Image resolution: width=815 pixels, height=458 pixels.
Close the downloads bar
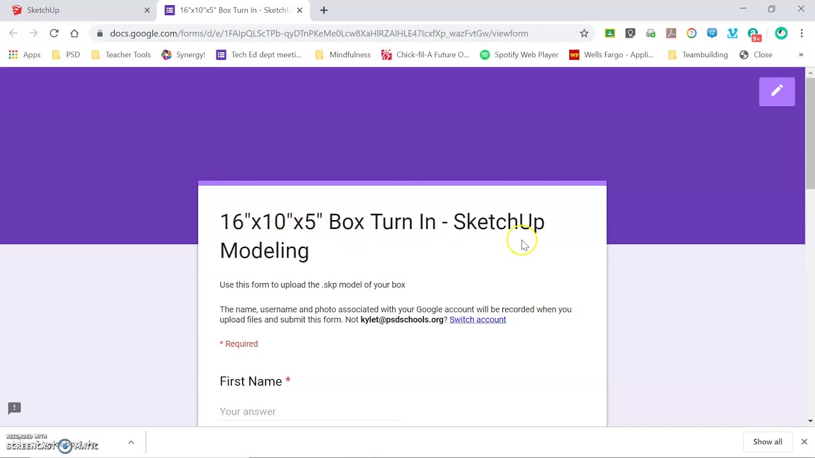804,441
